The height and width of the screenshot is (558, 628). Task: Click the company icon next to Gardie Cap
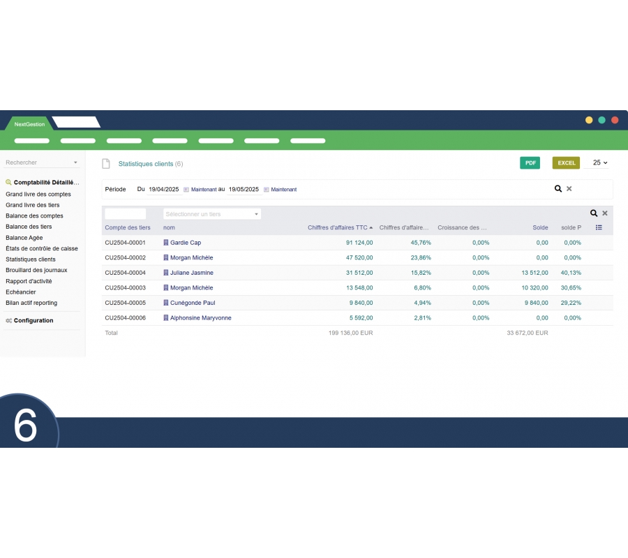[166, 243]
